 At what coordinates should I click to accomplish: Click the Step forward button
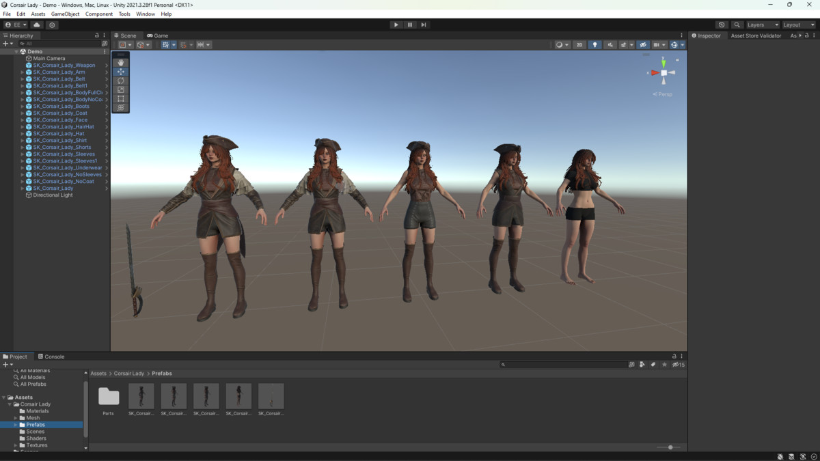(424, 25)
